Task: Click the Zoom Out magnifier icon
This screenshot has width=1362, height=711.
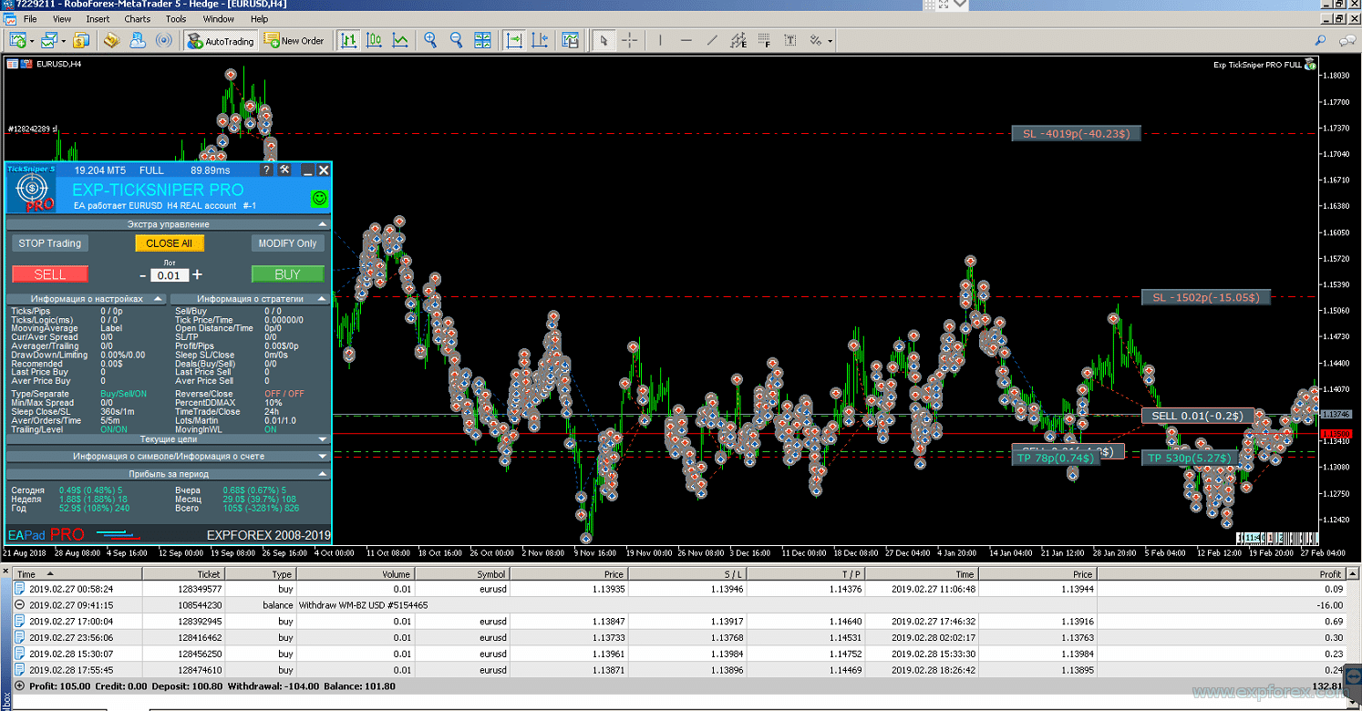Action: point(456,40)
